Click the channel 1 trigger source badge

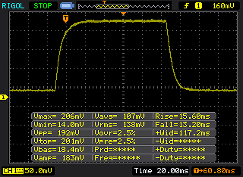click(x=198, y=6)
